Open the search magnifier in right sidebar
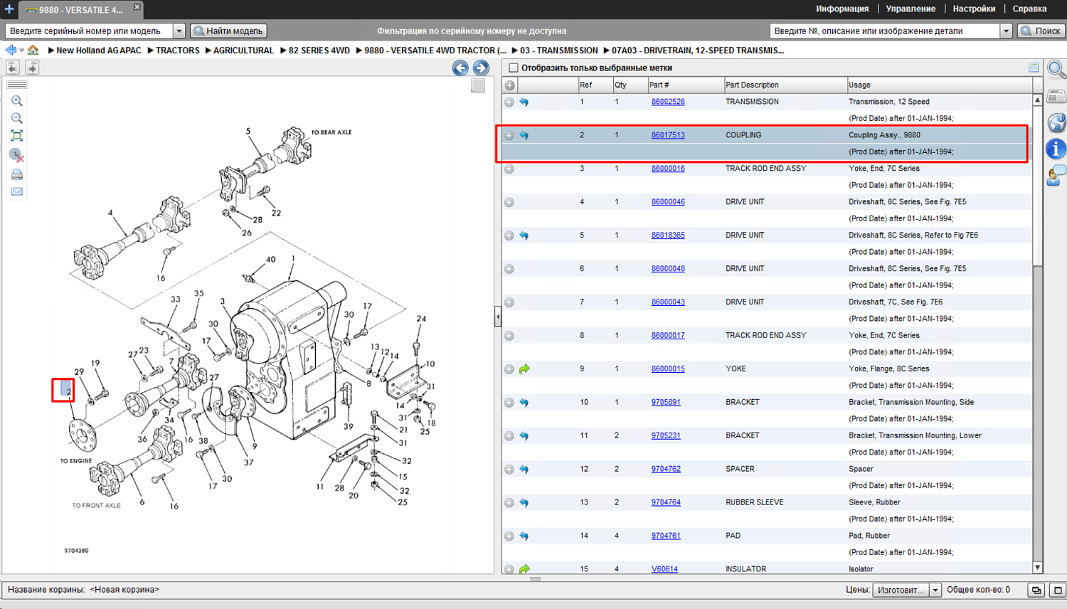 1056,70
